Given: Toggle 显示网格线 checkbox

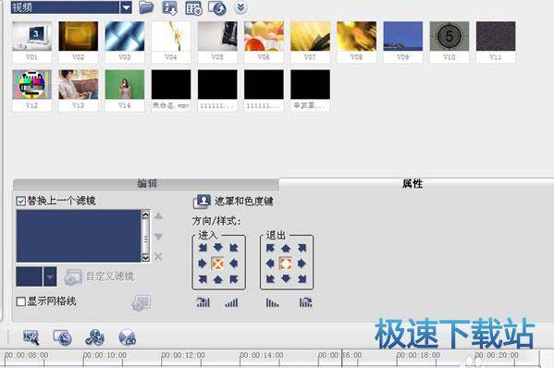Looking at the screenshot, I should click(21, 301).
